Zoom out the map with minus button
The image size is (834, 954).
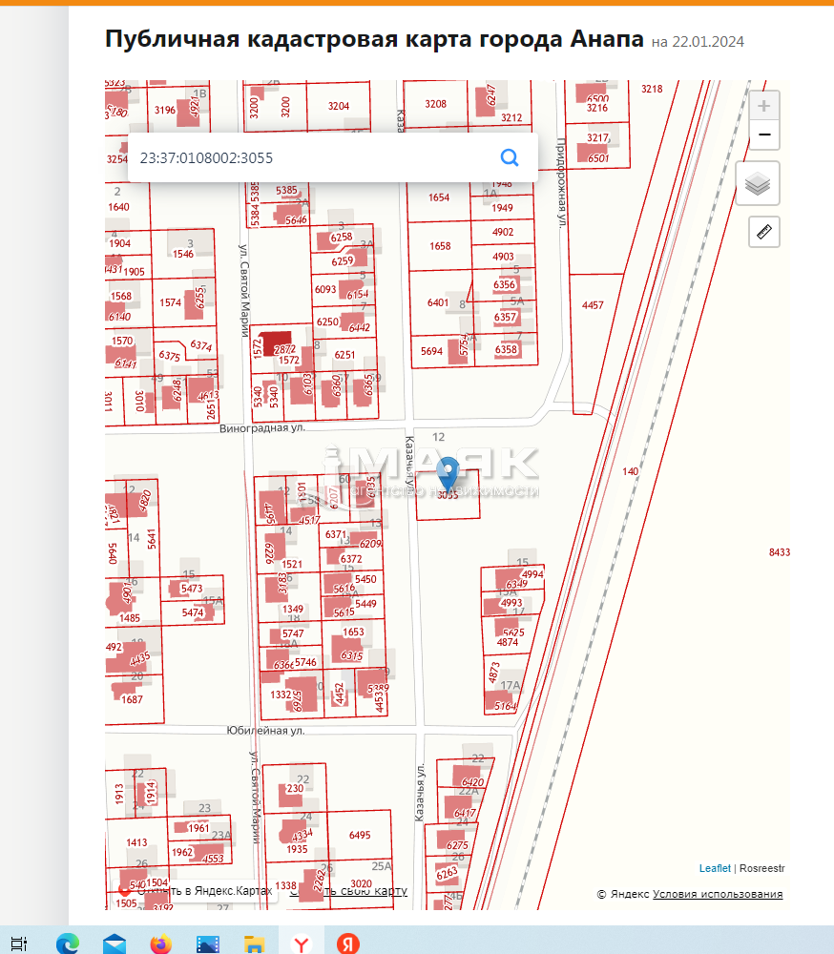coord(763,135)
